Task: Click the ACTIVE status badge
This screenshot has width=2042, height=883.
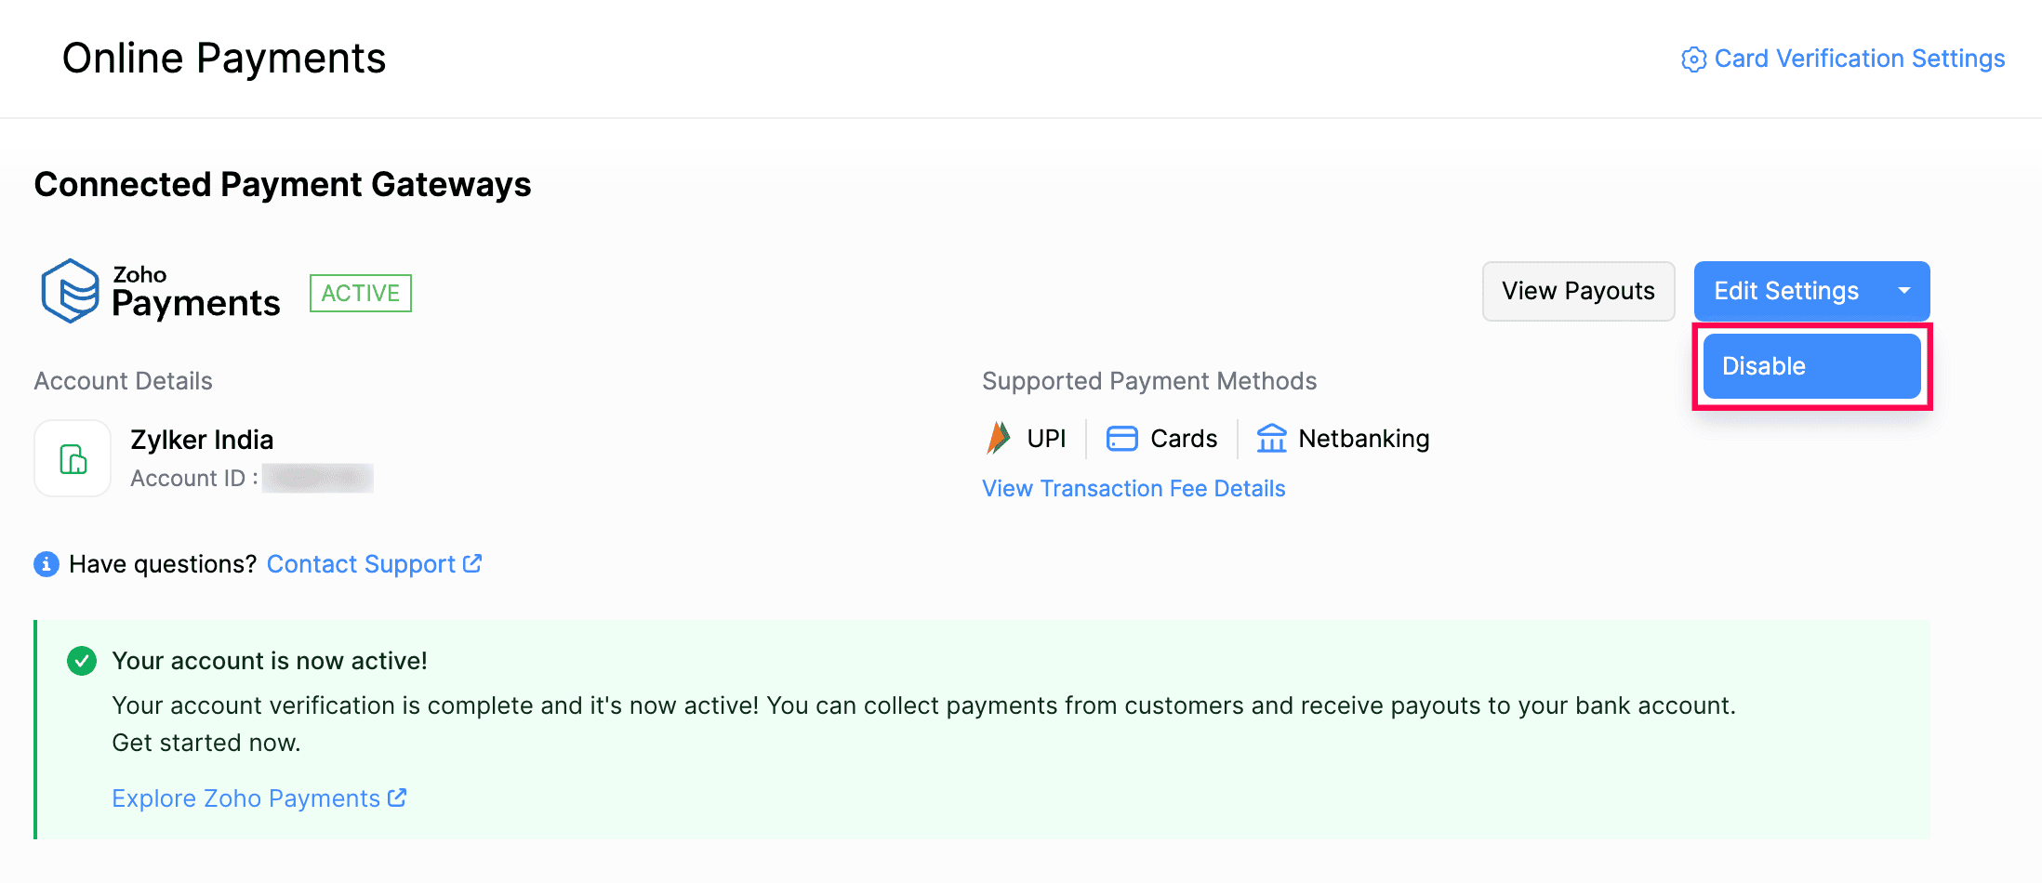Action: [x=360, y=293]
